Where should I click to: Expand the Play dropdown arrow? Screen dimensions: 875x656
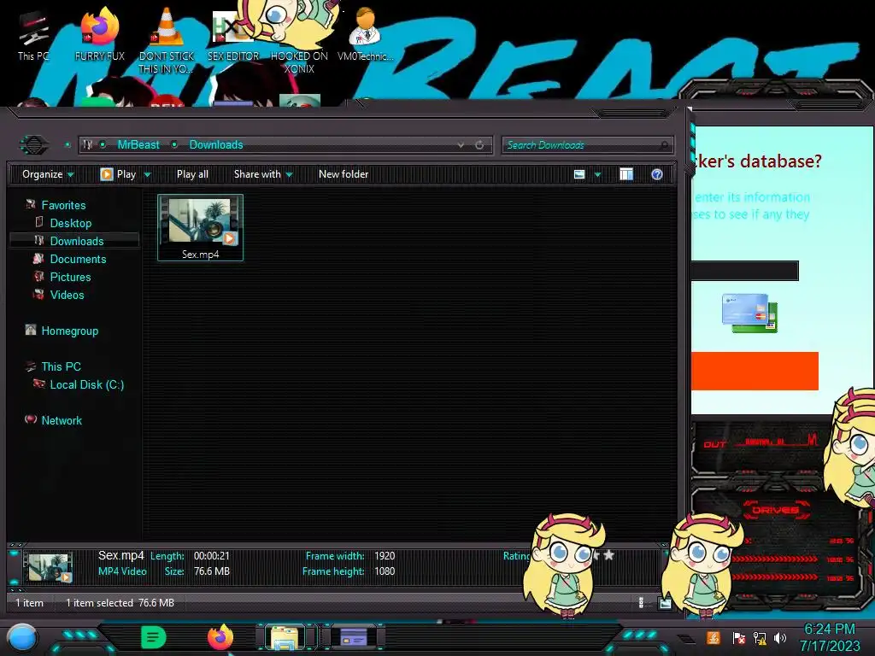(147, 174)
